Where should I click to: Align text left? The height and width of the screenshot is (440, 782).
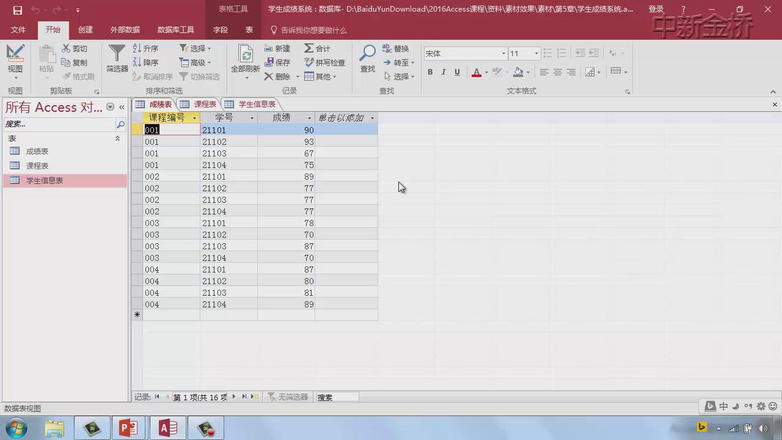(544, 72)
